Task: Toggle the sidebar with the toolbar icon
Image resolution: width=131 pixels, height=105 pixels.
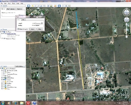Action: click(x=29, y=6)
